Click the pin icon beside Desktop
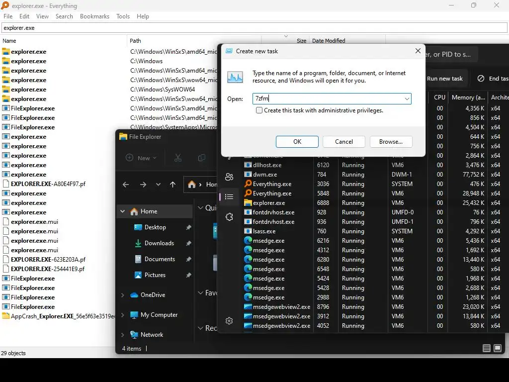 click(188, 227)
